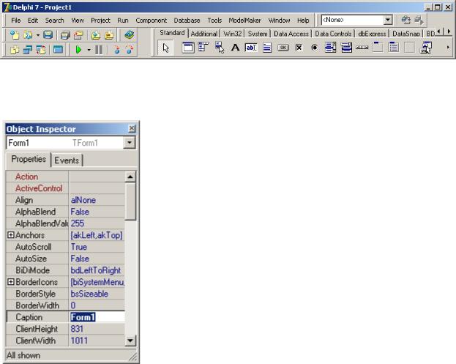Image resolution: width=456 pixels, height=364 pixels.
Task: Select the ComboBox component icon
Action: (x=346, y=48)
